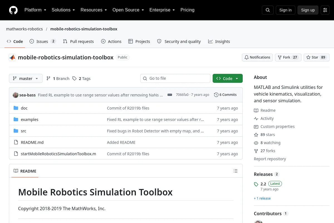Switch to the Issues tab
Screen dimensions: 334x223
pyautogui.click(x=43, y=42)
